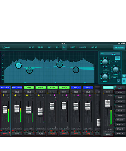Screen dimensions: 126x151
Task: Toggle the RTA analyzer display
Action: click(118, 58)
